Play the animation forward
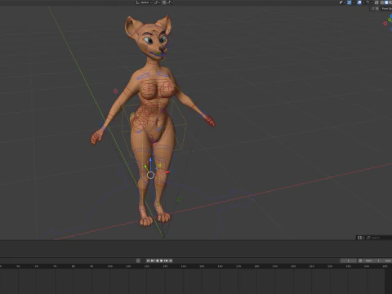392x294 pixels. (162, 261)
